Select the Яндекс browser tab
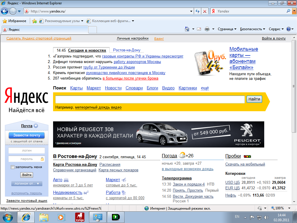 click(45, 30)
